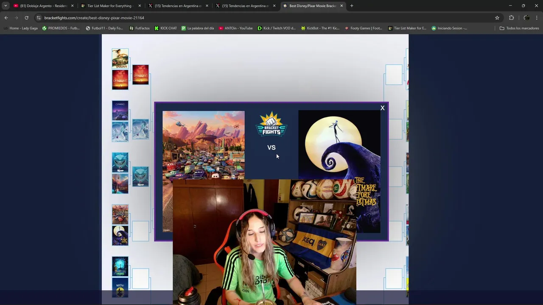
Task: Open La palabra del día bookmark
Action: pyautogui.click(x=198, y=28)
